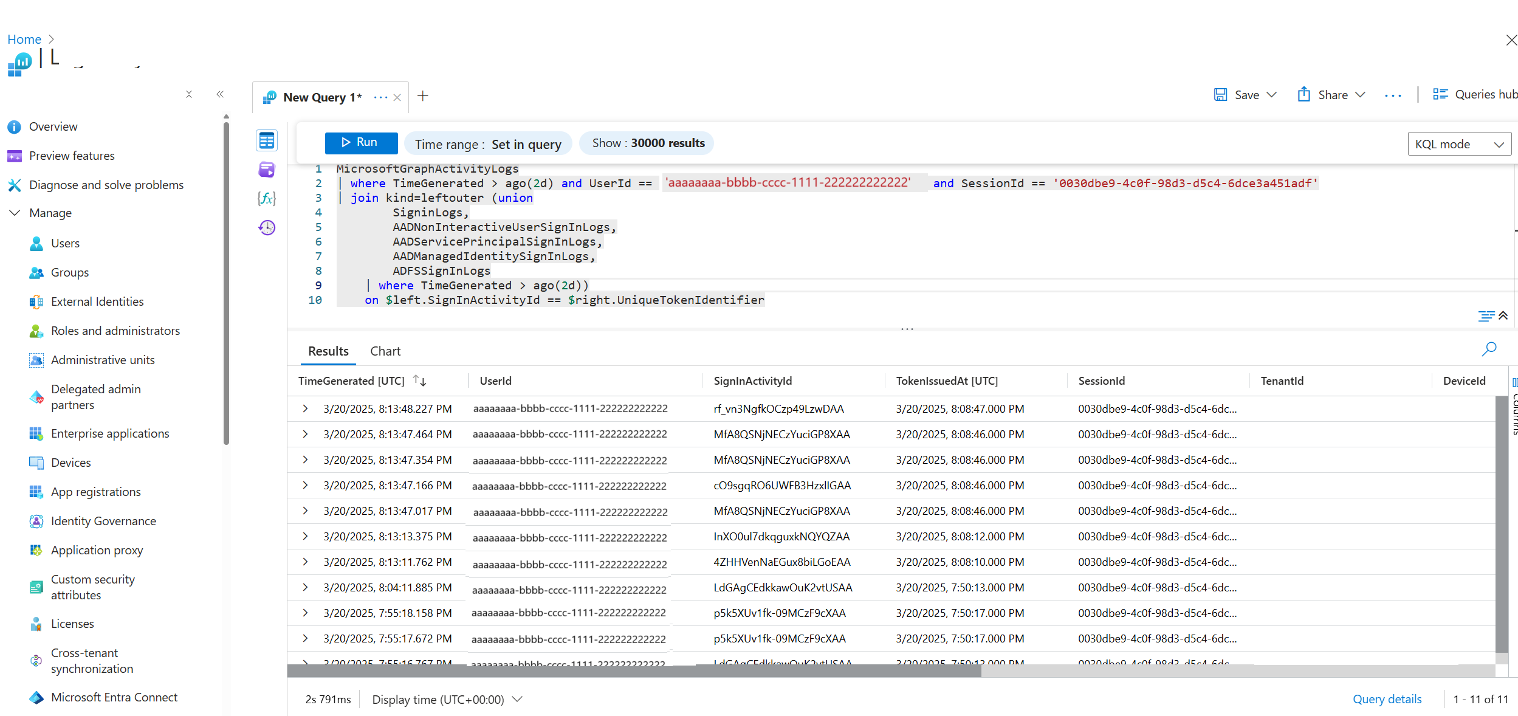
Task: Open the KQL mode dropdown
Action: pyautogui.click(x=1458, y=144)
